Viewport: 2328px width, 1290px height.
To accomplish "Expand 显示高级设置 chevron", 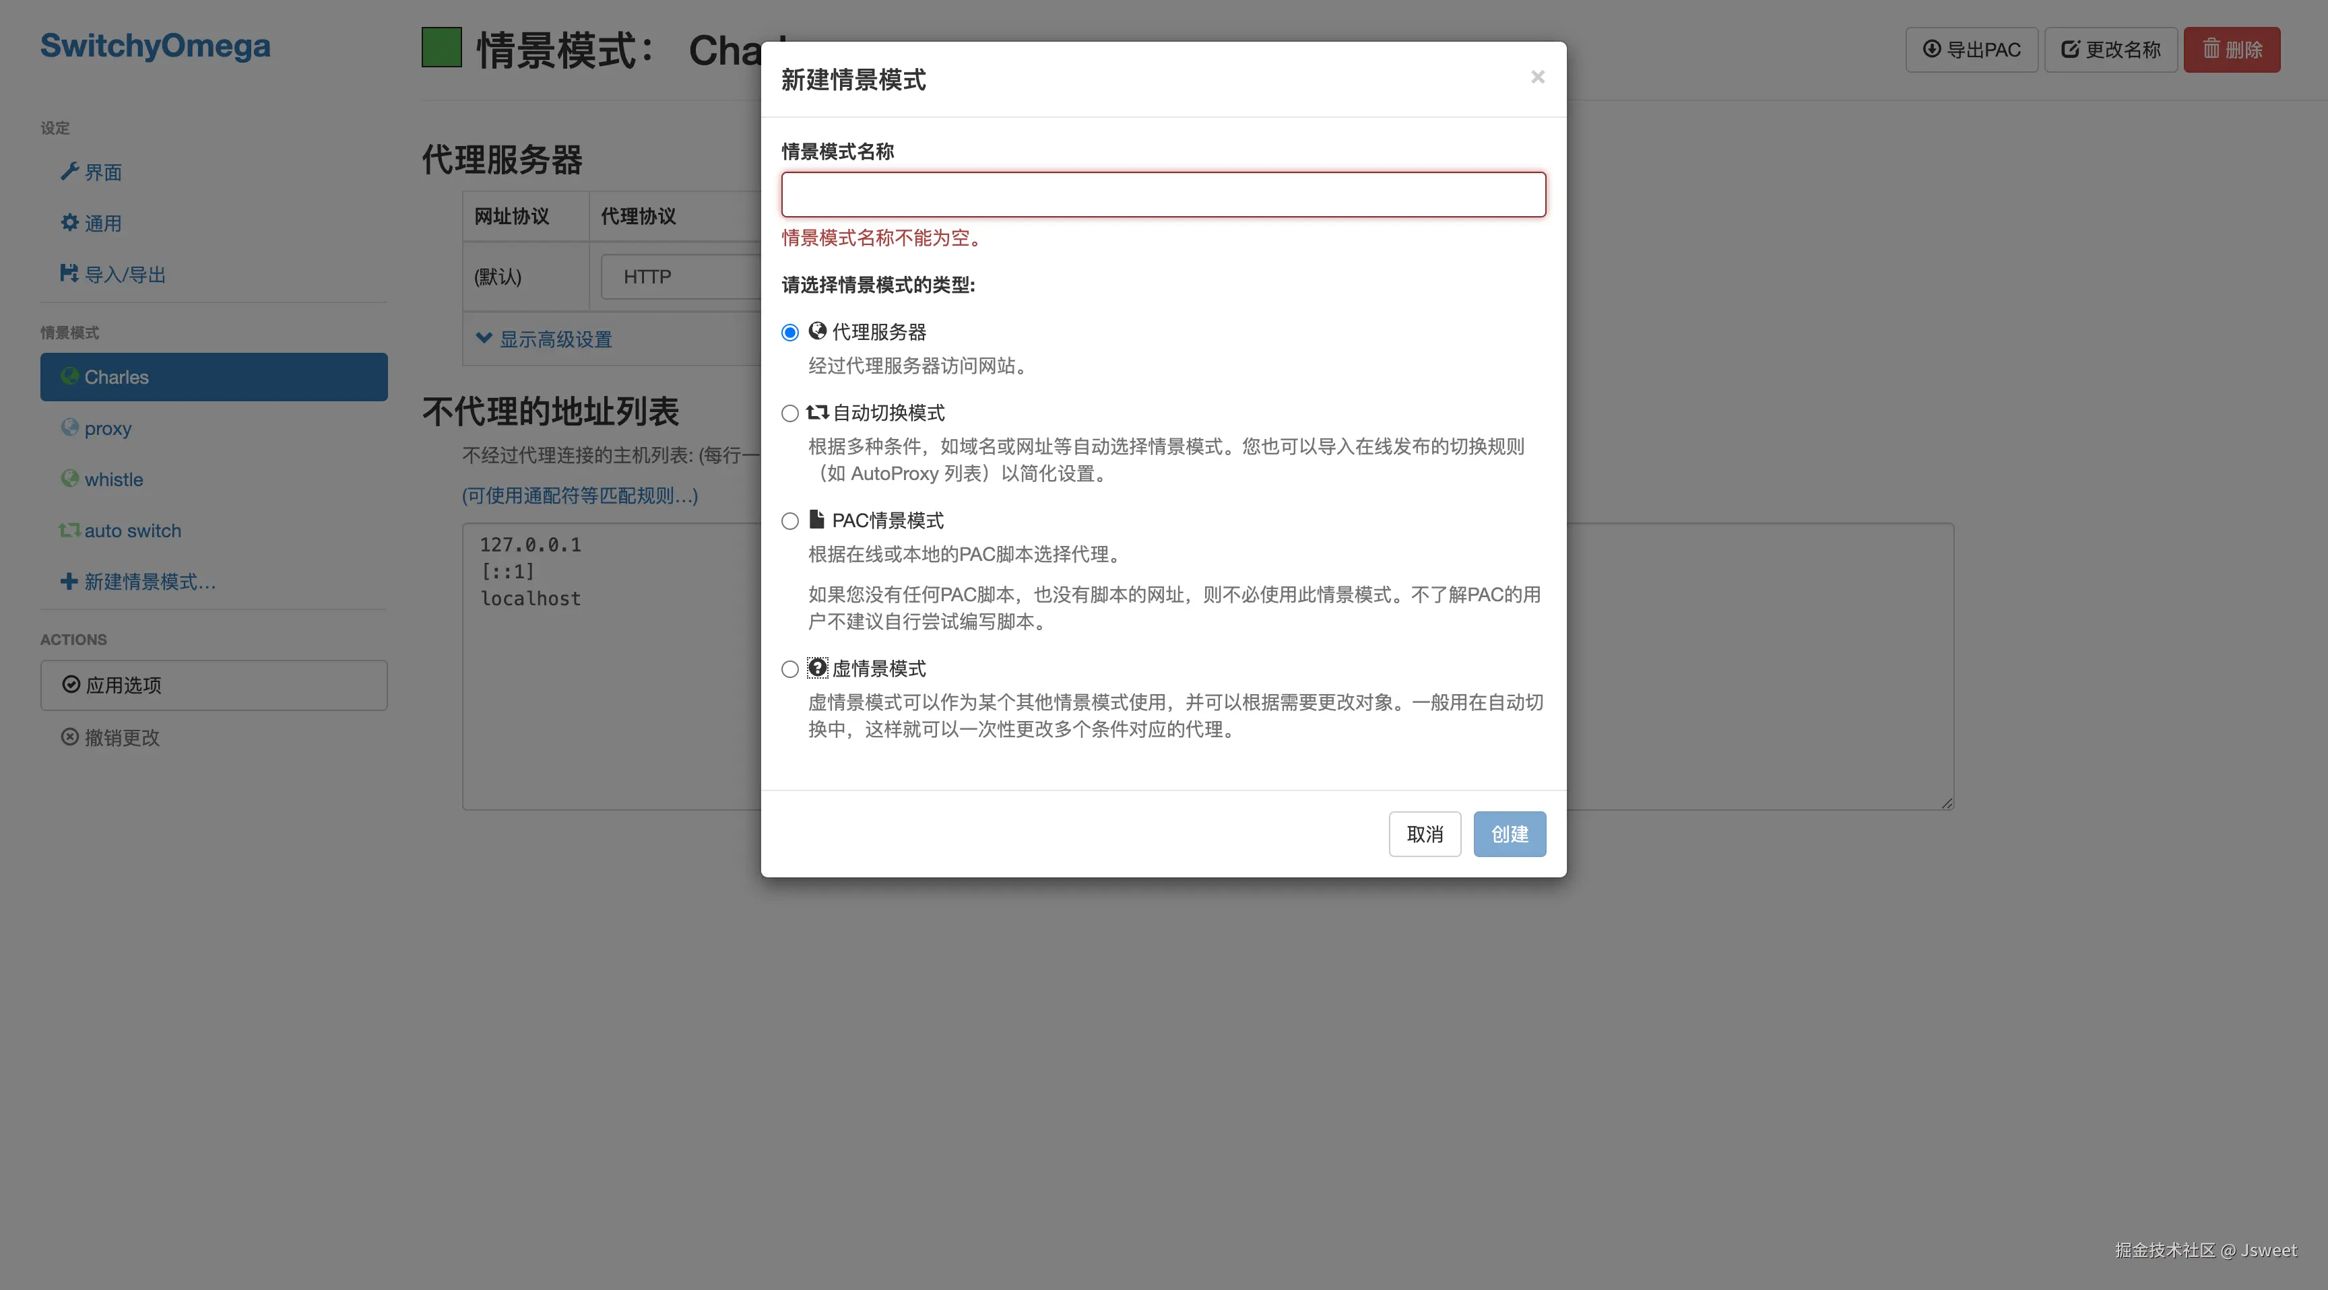I will click(x=484, y=339).
